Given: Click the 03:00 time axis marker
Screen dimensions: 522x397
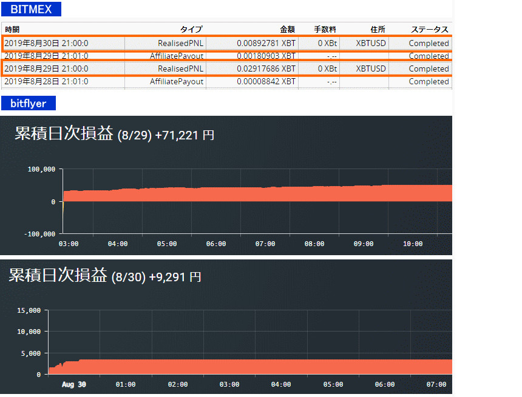Looking at the screenshot, I should point(68,244).
